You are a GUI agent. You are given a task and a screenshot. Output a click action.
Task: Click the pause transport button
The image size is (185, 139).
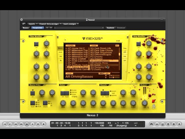[38, 124]
